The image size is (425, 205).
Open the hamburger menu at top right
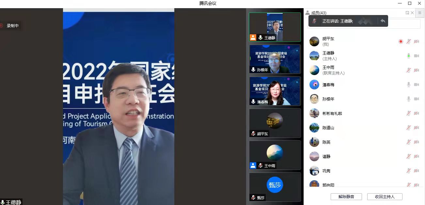420,13
